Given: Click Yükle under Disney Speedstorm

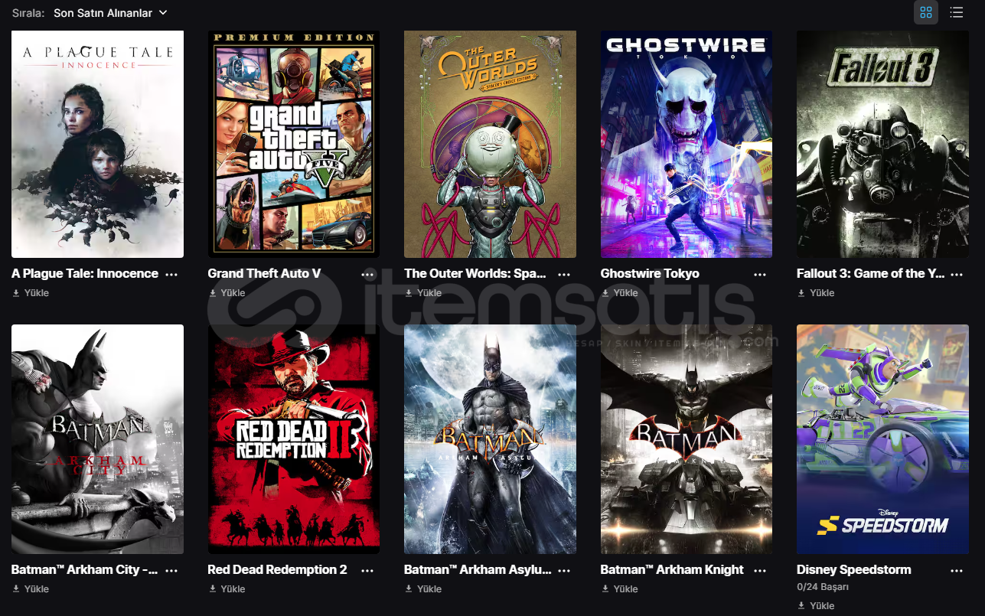Looking at the screenshot, I should click(816, 606).
